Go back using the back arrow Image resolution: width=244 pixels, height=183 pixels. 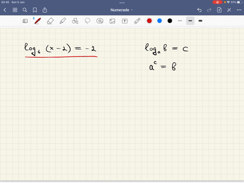(5, 10)
